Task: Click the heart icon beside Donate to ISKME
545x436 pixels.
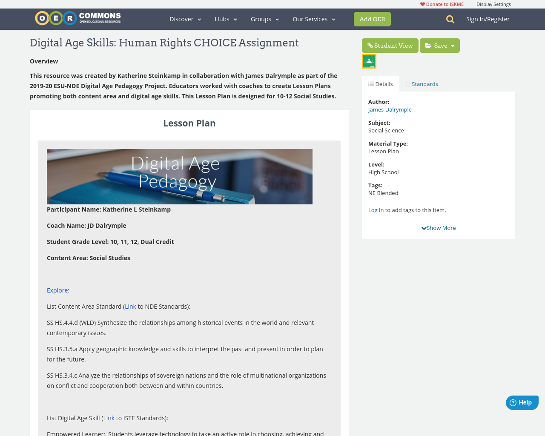Action: tap(422, 3)
